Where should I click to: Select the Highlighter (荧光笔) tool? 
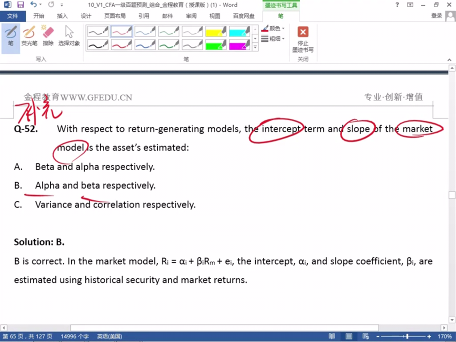pyautogui.click(x=29, y=36)
